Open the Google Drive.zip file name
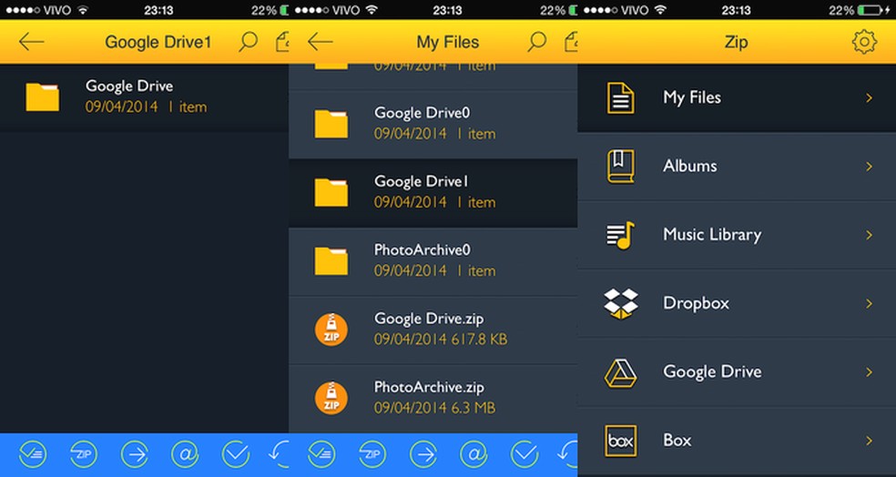 pyautogui.click(x=429, y=319)
